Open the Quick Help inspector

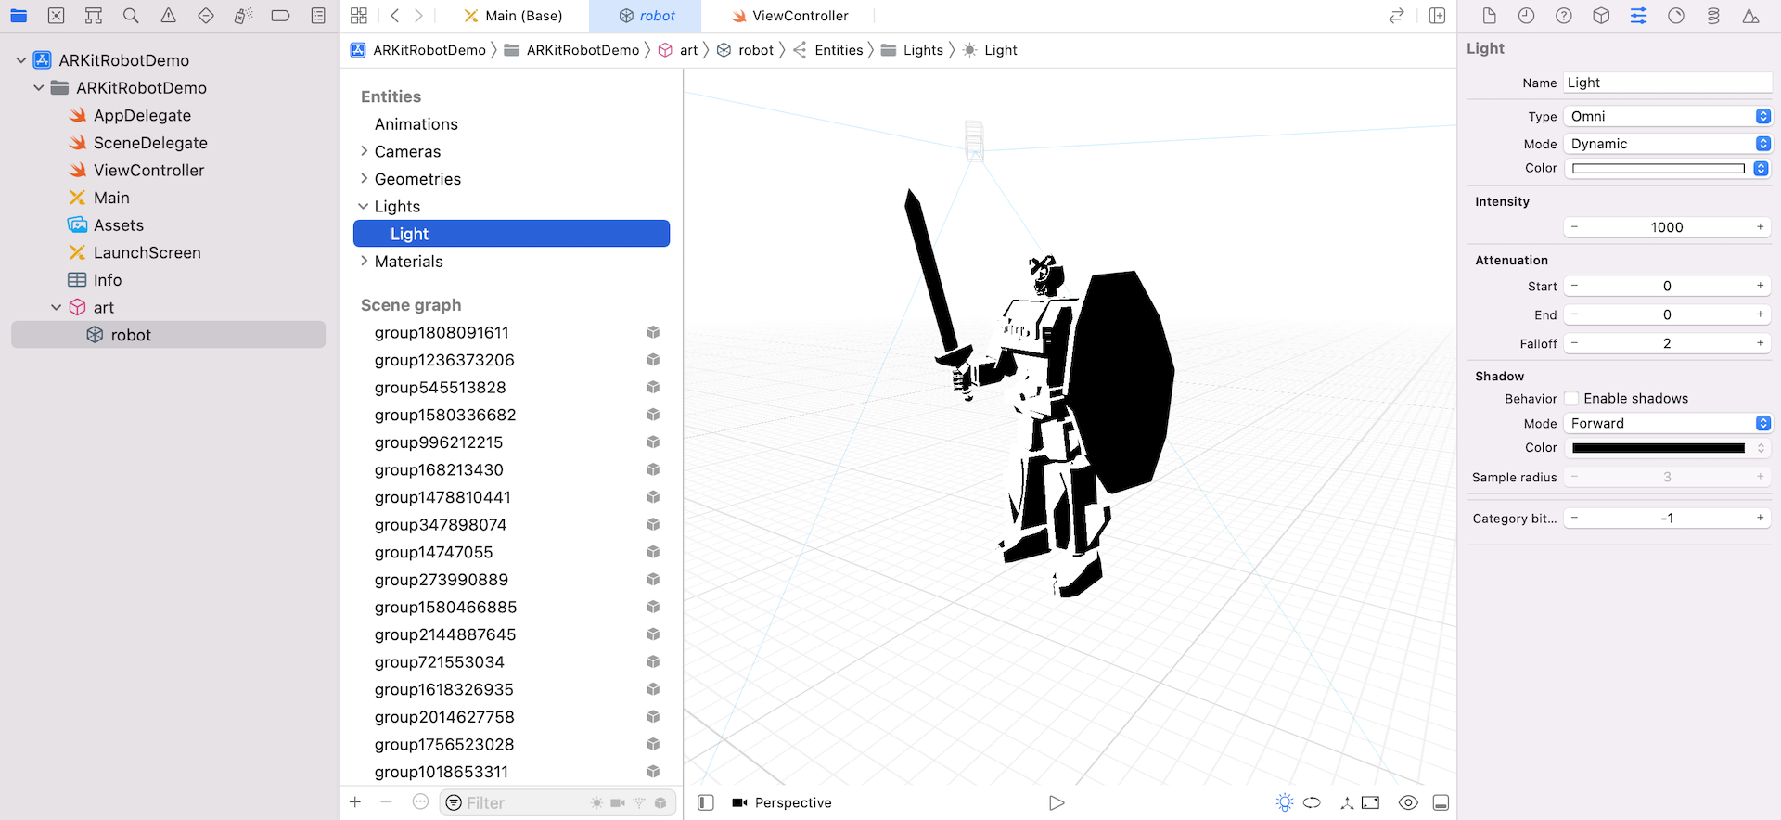pos(1563,16)
